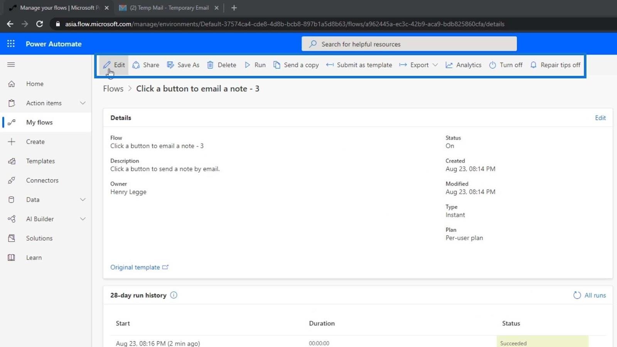This screenshot has width=617, height=347.
Task: Click the search for helpful resources field
Action: (x=409, y=44)
